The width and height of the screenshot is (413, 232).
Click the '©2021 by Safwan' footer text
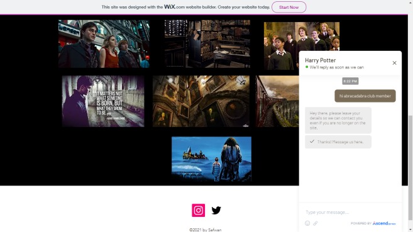tap(205, 229)
